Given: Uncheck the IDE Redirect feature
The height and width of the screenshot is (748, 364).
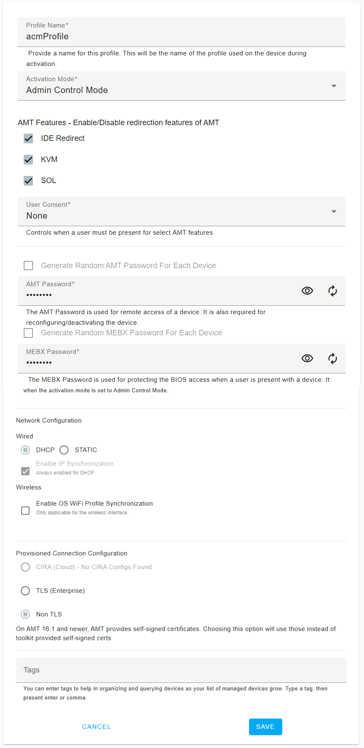Looking at the screenshot, I should (28, 138).
